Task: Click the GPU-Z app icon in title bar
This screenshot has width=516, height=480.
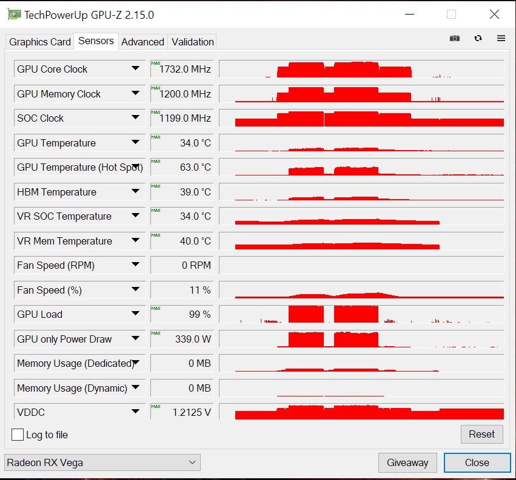Action: (x=14, y=15)
